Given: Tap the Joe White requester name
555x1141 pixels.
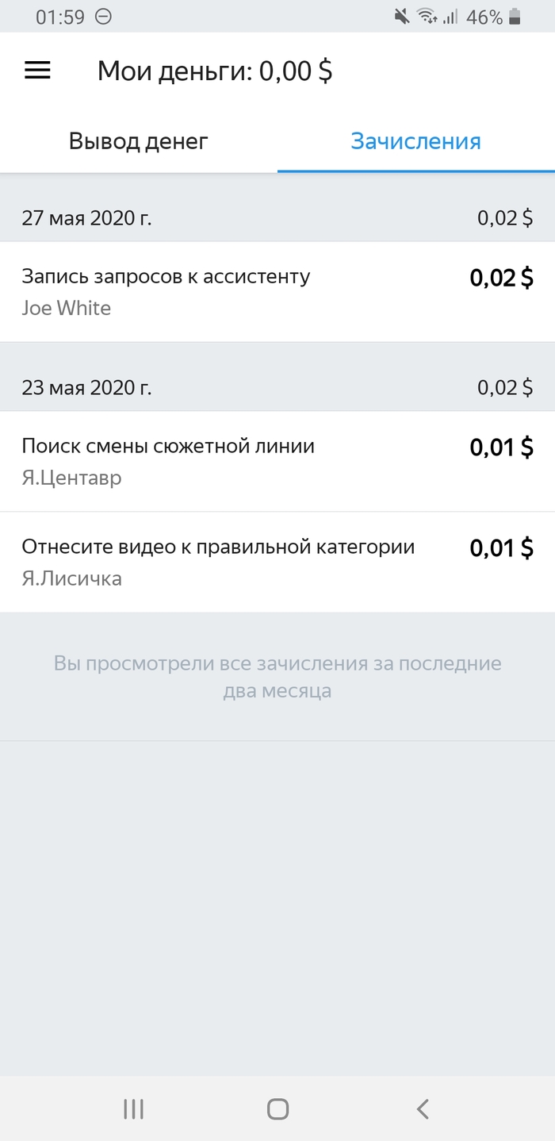Looking at the screenshot, I should click(x=67, y=308).
